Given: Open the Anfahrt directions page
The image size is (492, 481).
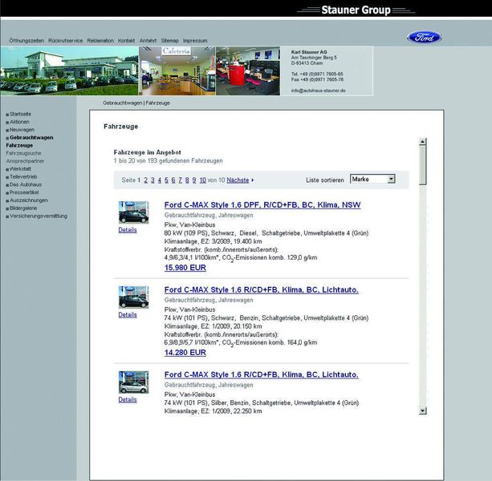Looking at the screenshot, I should point(148,41).
